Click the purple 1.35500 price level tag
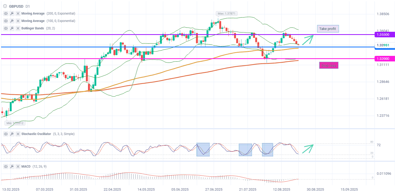Image resolution: width=395 pixels, height=193 pixels. tap(385, 35)
